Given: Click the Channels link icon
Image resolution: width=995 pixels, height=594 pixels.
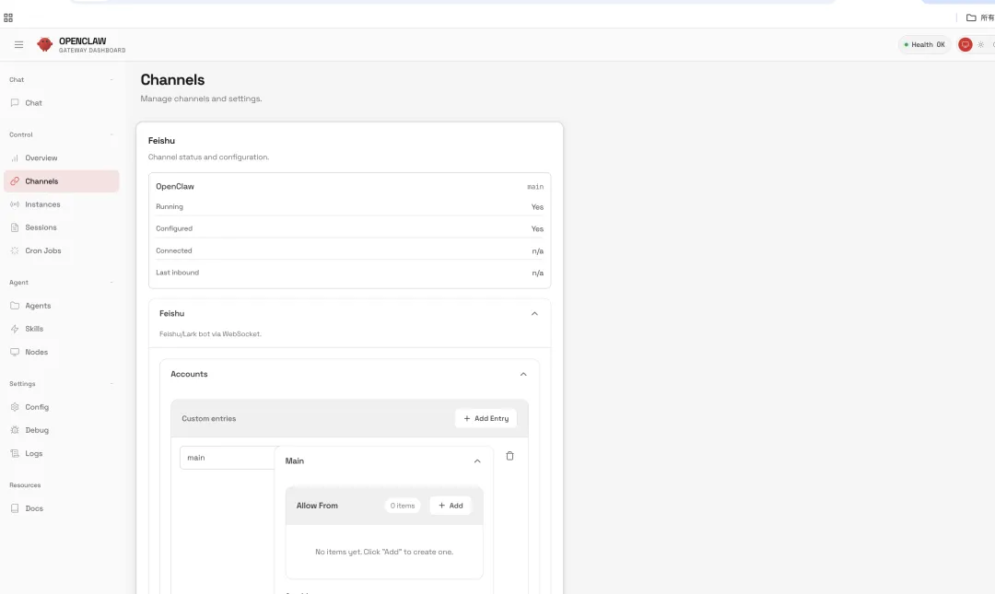Looking at the screenshot, I should click(x=15, y=181).
